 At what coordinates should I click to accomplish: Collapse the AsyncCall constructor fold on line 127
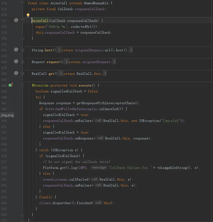pyautogui.click(x=22, y=21)
